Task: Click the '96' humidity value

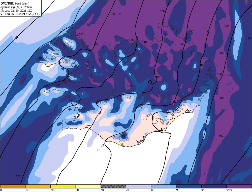Action: tap(41, 58)
